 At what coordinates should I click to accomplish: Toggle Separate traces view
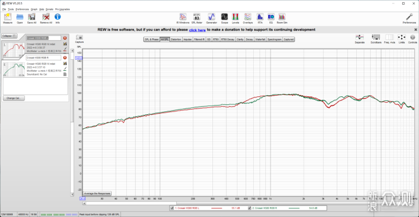(x=360, y=39)
